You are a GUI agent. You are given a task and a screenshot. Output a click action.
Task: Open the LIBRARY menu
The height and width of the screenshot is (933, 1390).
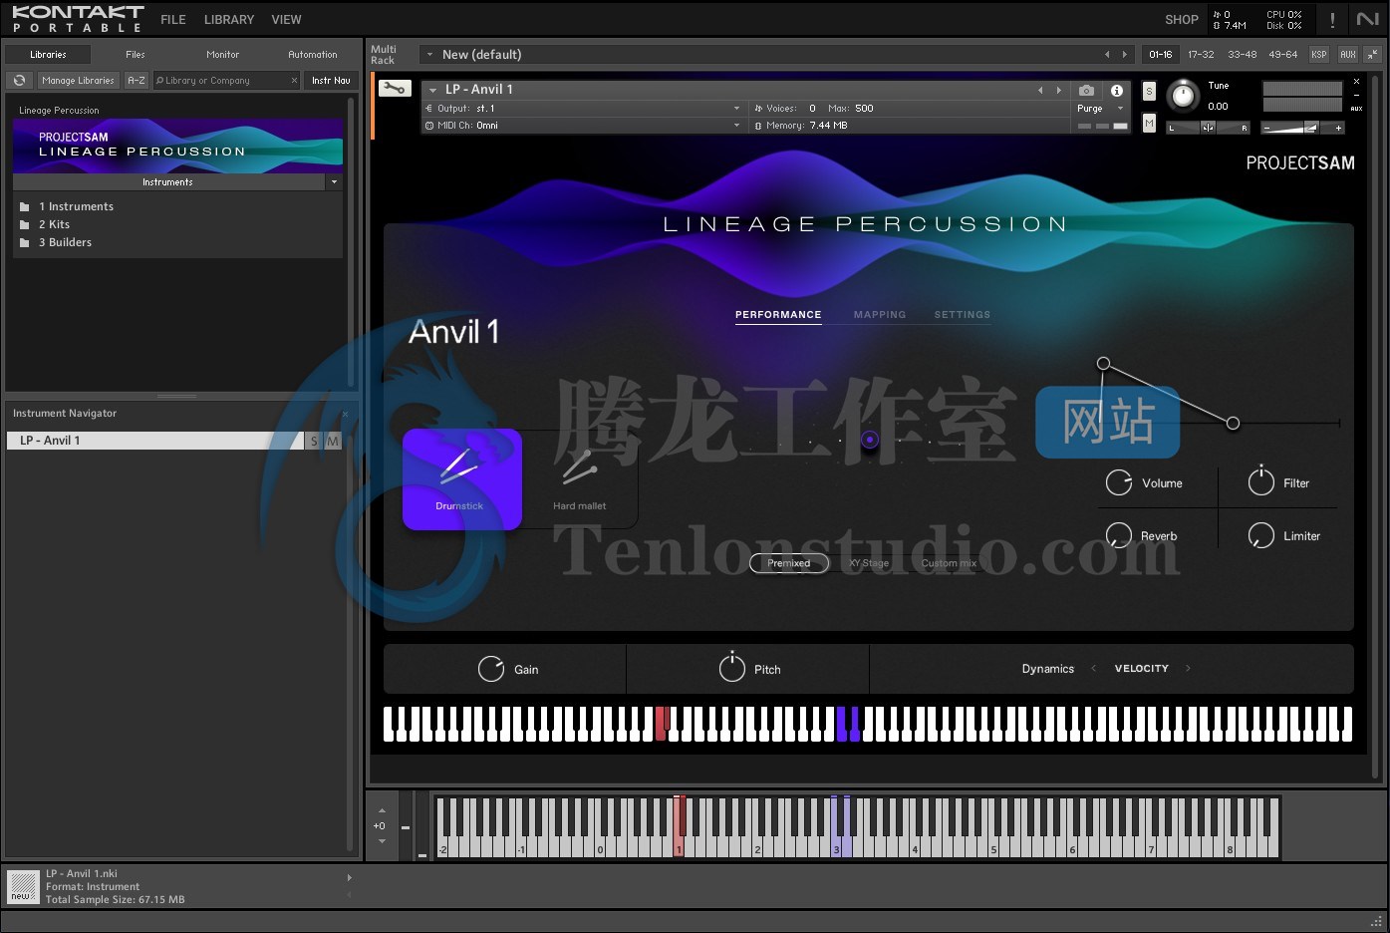[x=229, y=20]
